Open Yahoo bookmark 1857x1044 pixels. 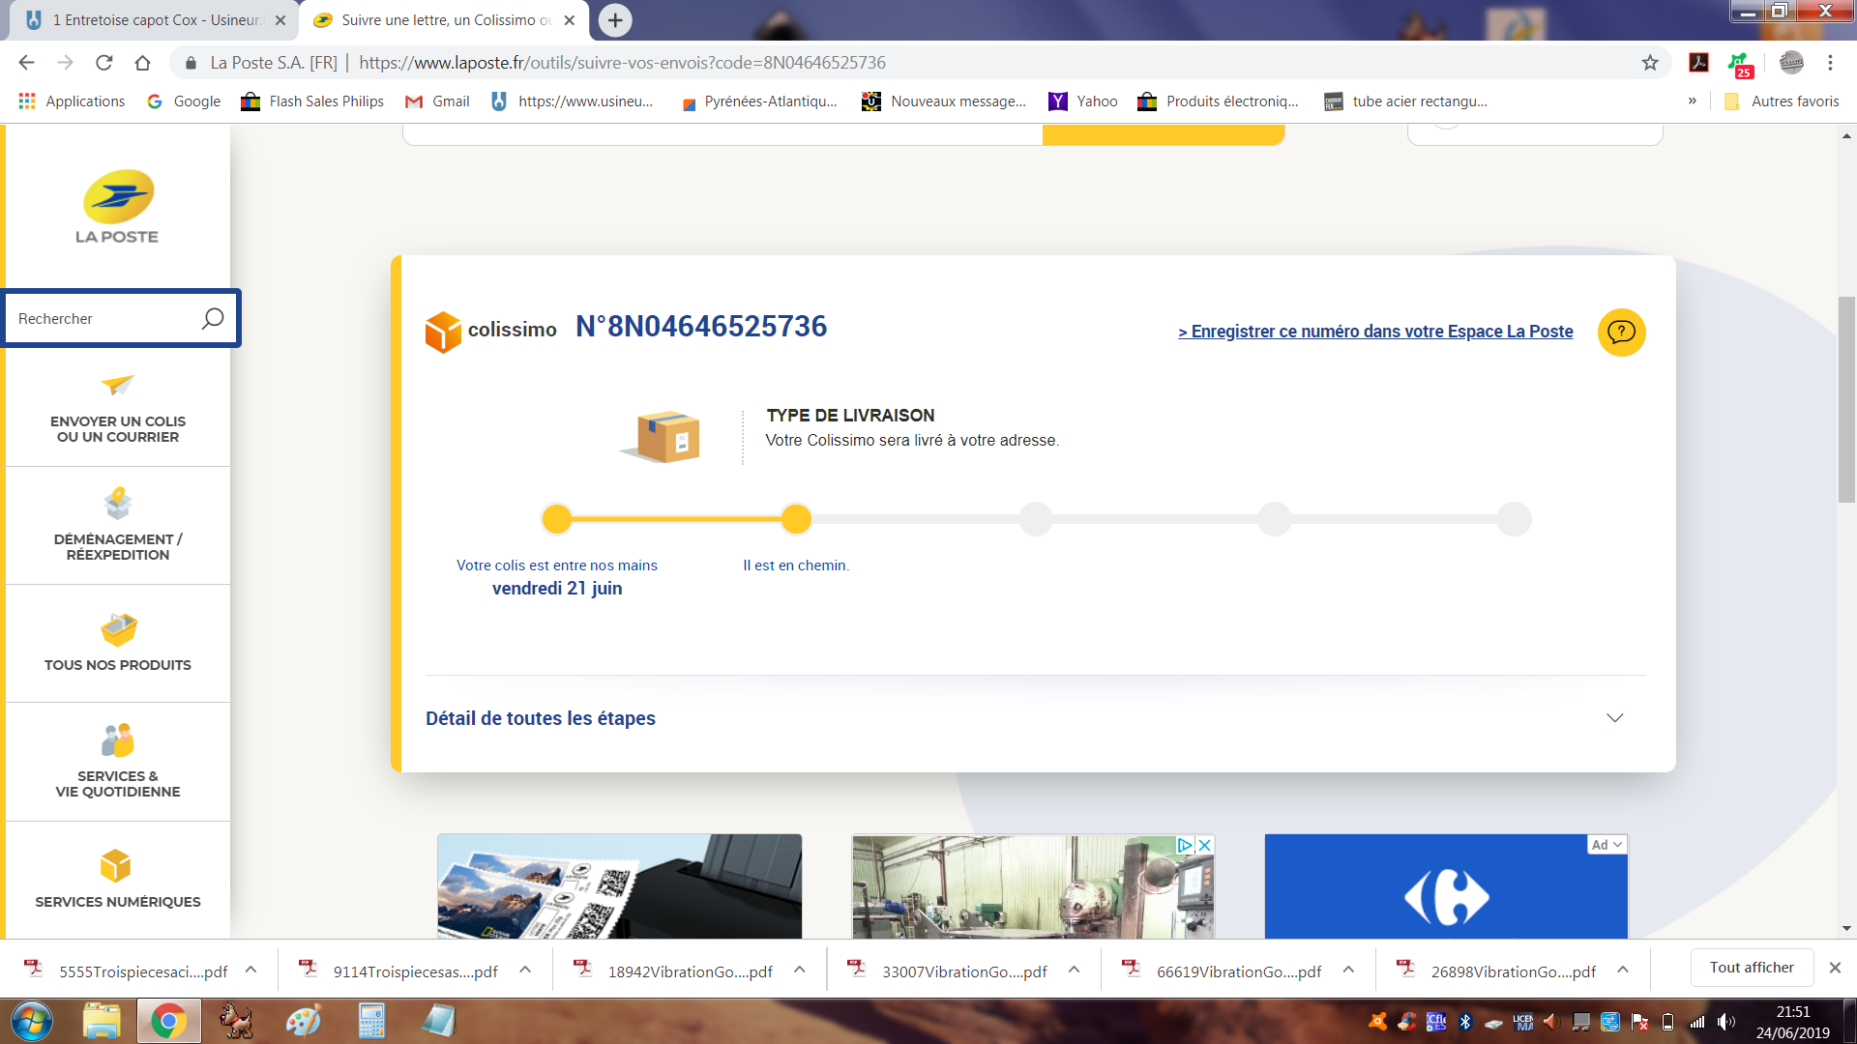(1083, 101)
